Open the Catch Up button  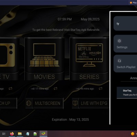click(x=8, y=103)
